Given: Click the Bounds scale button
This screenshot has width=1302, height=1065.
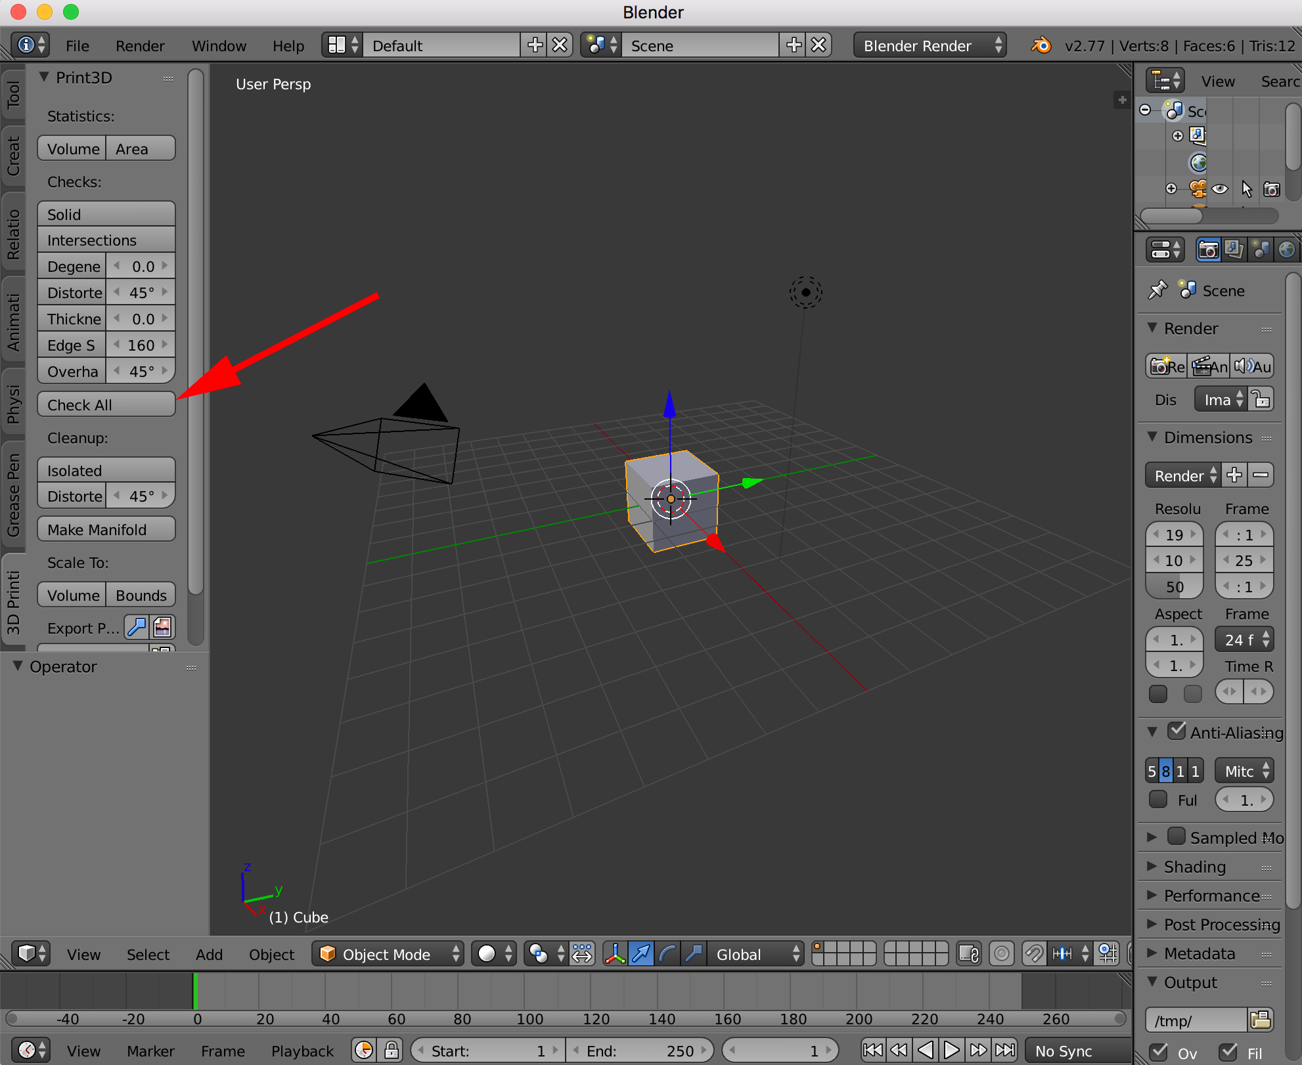Looking at the screenshot, I should [141, 595].
